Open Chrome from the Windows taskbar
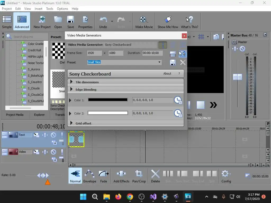Screen dimensions: 271x203 coord(130,197)
